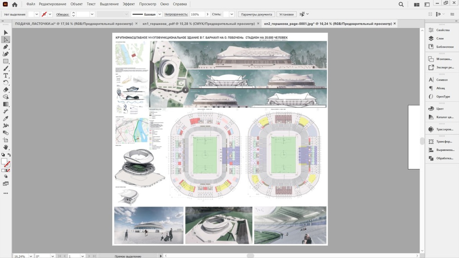Select the Pen tool

(6, 47)
